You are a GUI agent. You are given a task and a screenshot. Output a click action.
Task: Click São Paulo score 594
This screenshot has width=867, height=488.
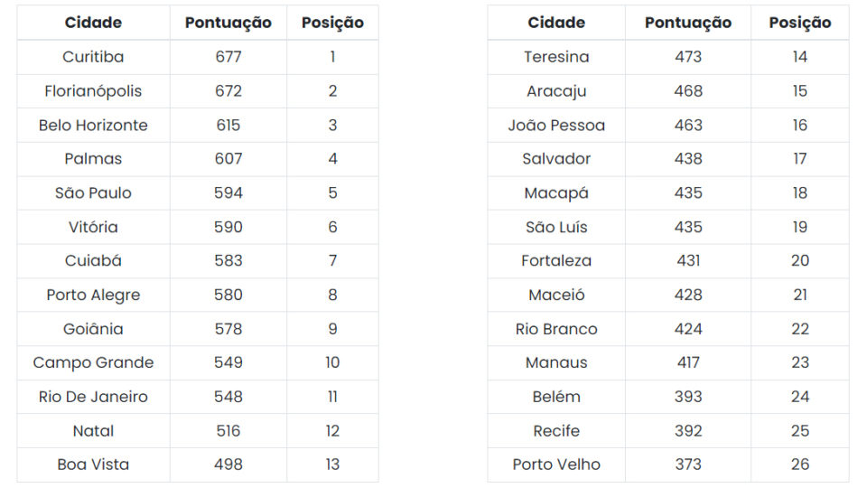click(x=228, y=193)
